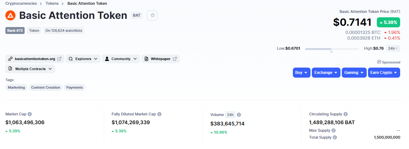Add BAT to watchlist with star icon
Viewport: 409px width, 149px height.
152,15
